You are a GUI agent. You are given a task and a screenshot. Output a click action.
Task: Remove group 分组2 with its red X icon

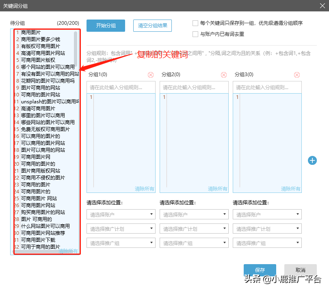point(224,75)
